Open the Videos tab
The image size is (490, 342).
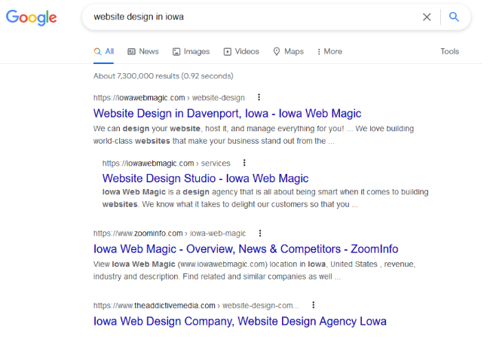[x=241, y=51]
